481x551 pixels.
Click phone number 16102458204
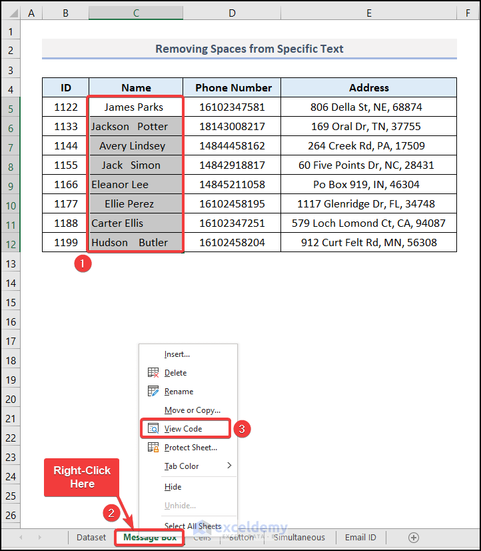(x=232, y=242)
